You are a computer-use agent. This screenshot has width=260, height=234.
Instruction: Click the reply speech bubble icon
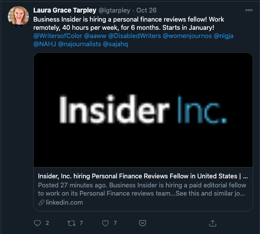point(37,223)
